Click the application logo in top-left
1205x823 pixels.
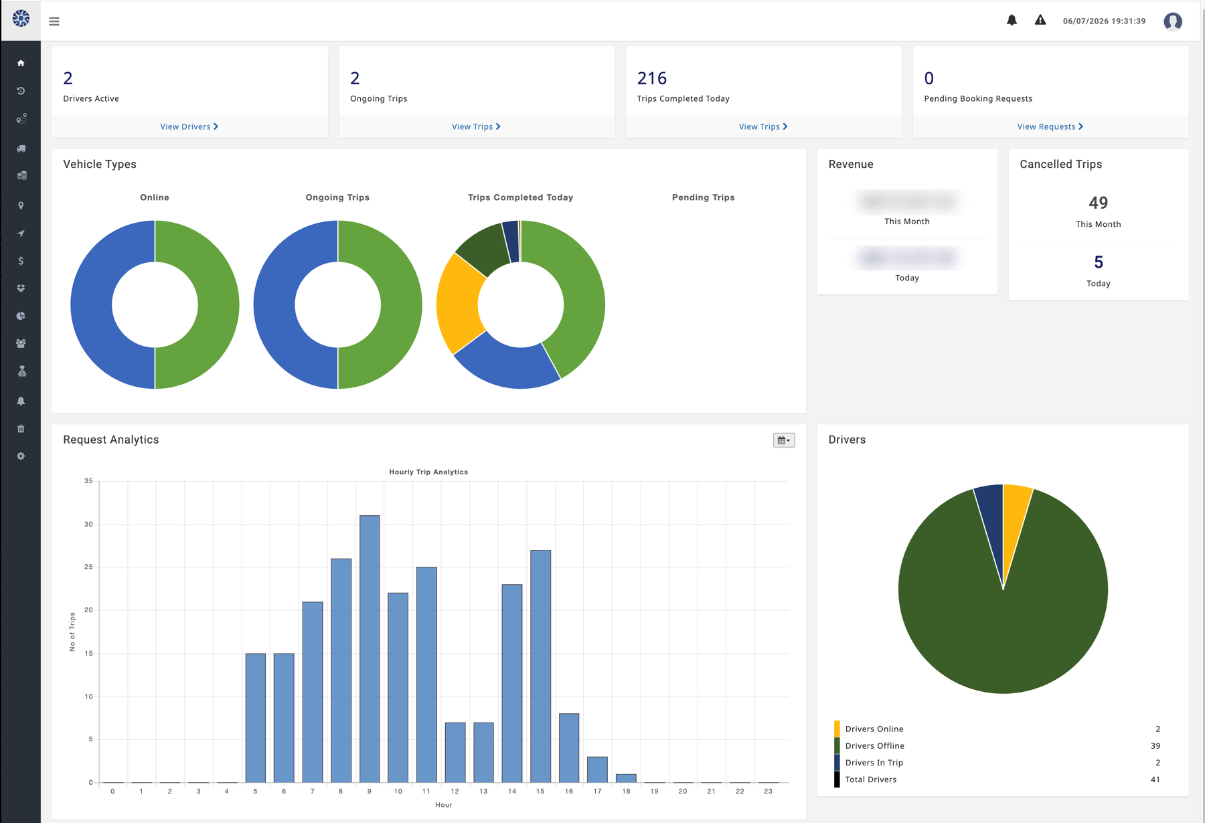21,19
